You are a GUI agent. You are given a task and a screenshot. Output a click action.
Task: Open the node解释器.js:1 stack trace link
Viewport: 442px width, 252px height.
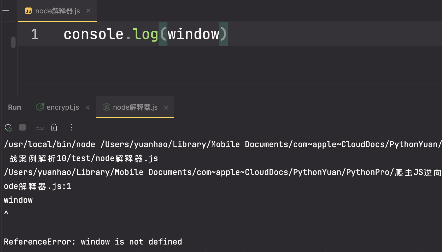pyautogui.click(x=38, y=186)
